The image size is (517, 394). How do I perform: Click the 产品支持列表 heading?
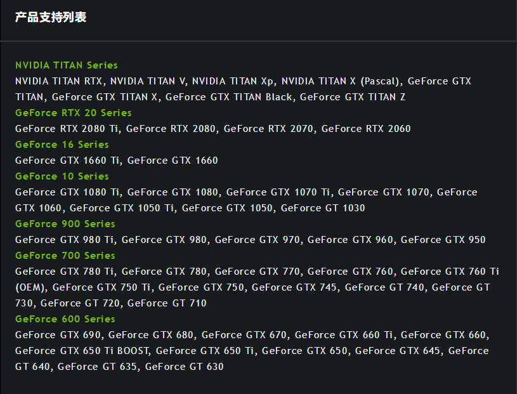pos(51,17)
